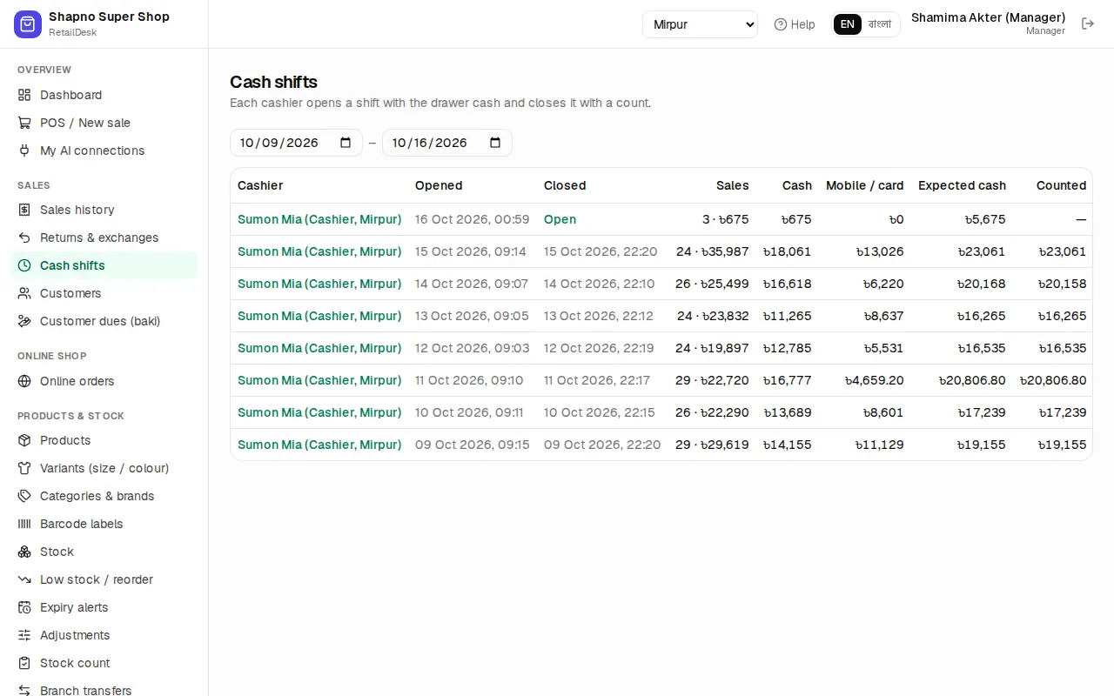Image resolution: width=1114 pixels, height=696 pixels.
Task: Click the Products box icon
Action: [x=24, y=440]
